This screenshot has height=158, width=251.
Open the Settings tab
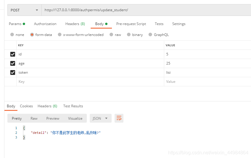point(179,24)
